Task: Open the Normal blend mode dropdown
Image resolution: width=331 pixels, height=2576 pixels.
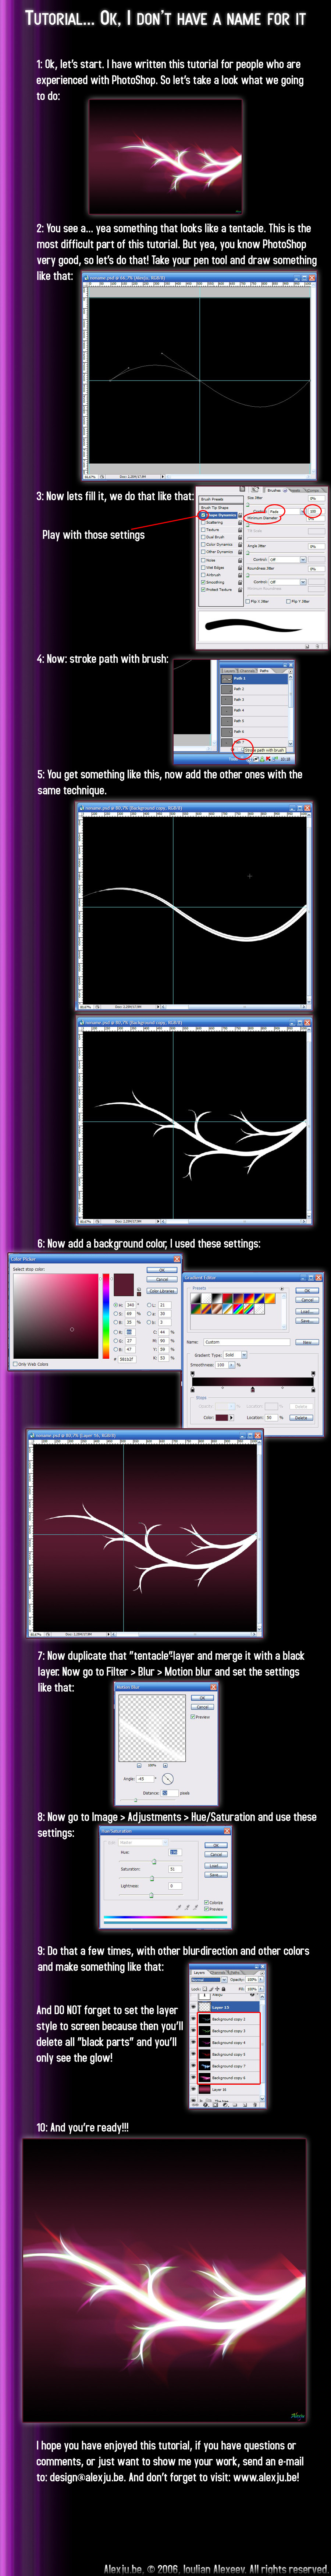Action: tap(209, 1980)
